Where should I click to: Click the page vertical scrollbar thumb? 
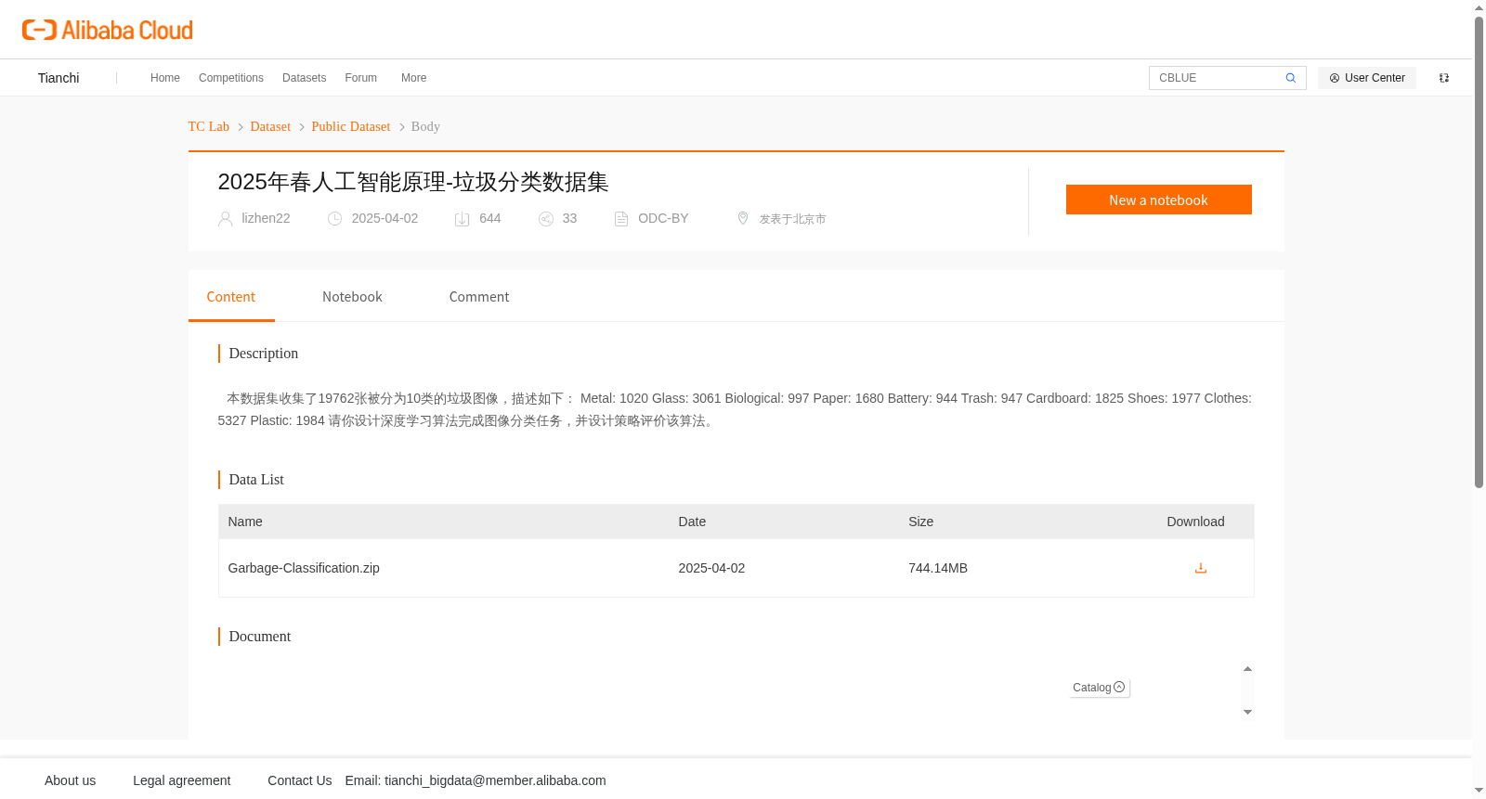pos(1479,252)
